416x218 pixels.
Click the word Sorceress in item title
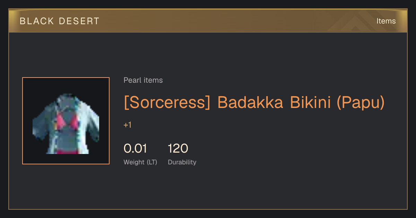pos(167,102)
